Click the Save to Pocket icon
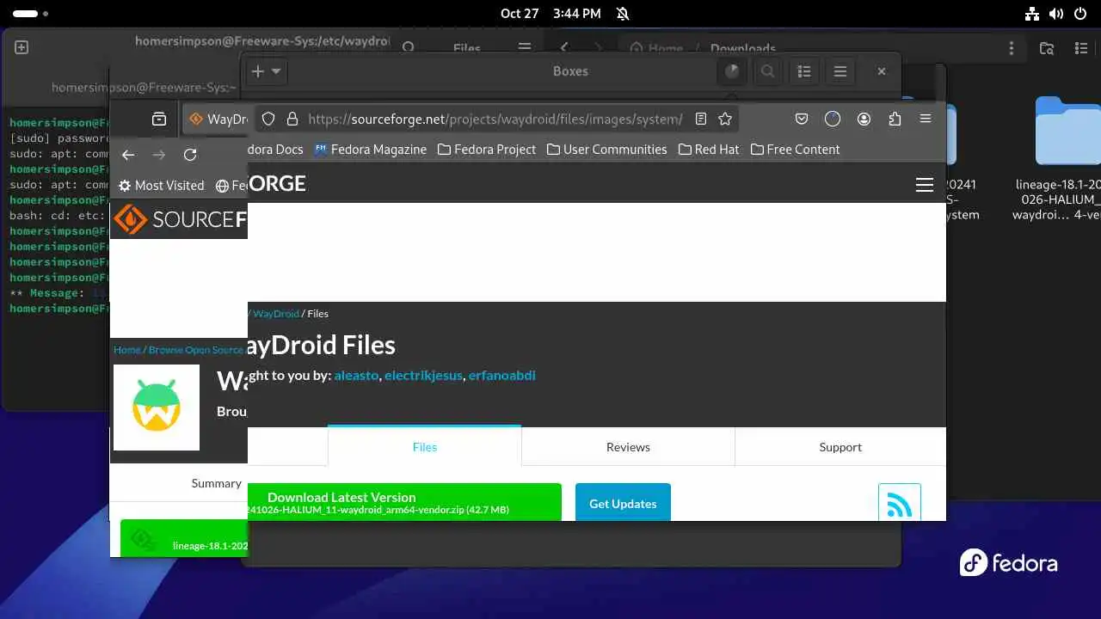The height and width of the screenshot is (619, 1101). click(x=801, y=120)
